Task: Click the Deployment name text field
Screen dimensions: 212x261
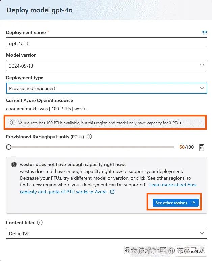Action: pos(106,43)
